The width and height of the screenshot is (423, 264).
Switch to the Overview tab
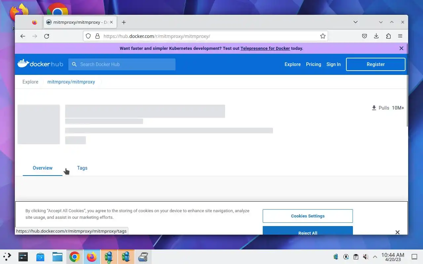(x=43, y=168)
